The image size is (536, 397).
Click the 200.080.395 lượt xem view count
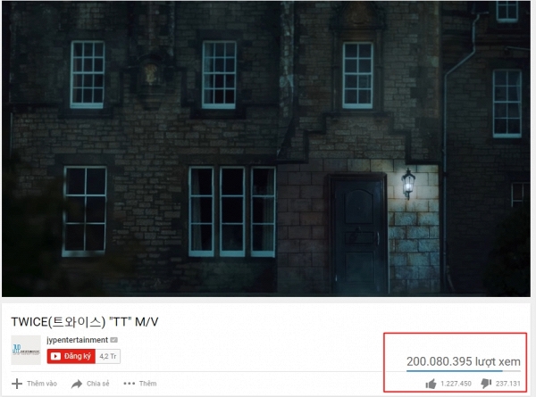[463, 361]
